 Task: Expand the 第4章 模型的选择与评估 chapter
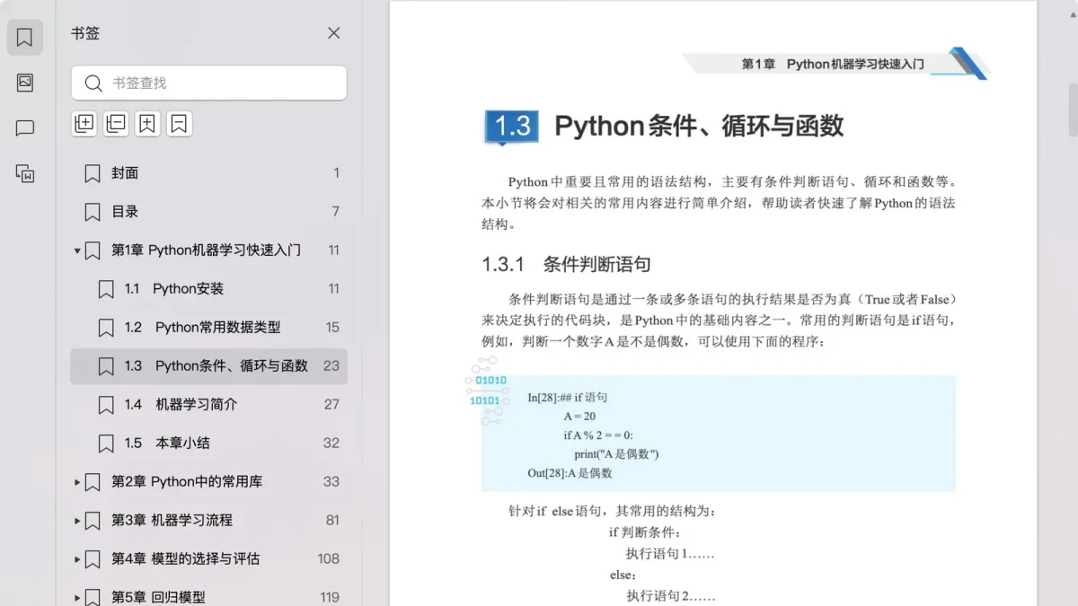point(77,559)
